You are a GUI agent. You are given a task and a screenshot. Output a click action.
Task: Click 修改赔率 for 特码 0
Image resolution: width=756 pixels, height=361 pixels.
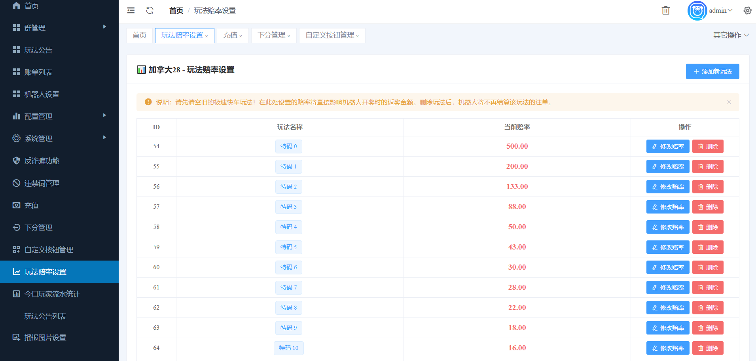click(x=667, y=146)
